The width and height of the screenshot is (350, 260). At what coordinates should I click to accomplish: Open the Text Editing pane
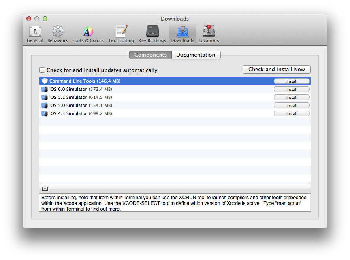(121, 34)
